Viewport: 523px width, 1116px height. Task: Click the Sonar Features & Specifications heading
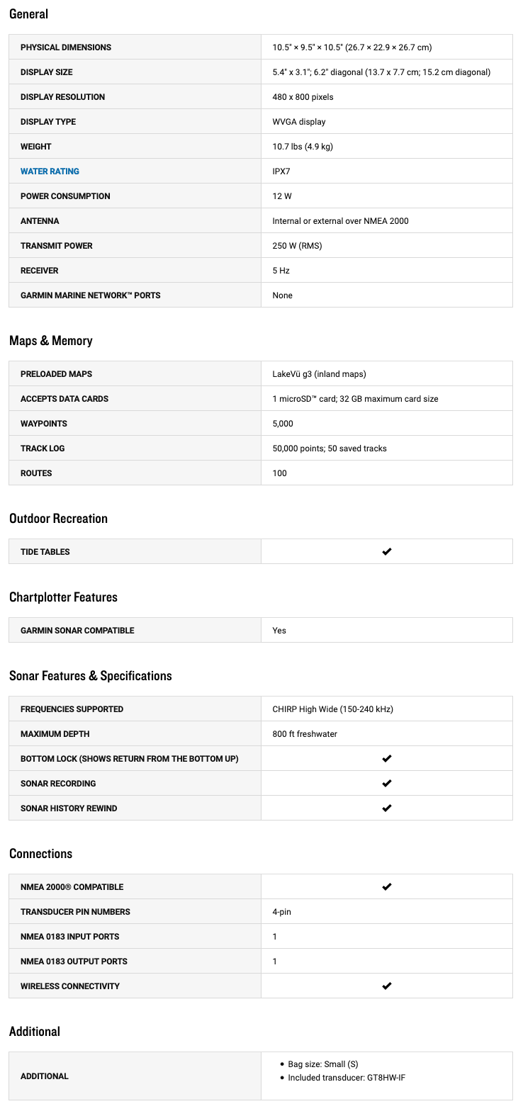[x=91, y=676]
